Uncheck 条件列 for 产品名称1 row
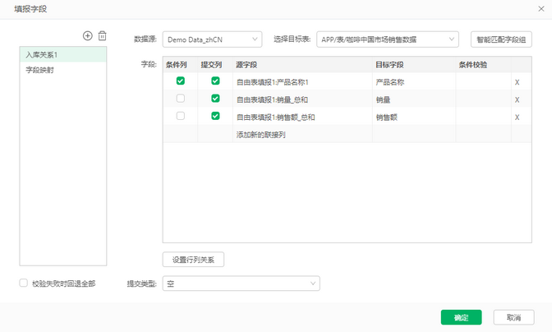Viewport: 552px width, 332px height. pos(181,81)
